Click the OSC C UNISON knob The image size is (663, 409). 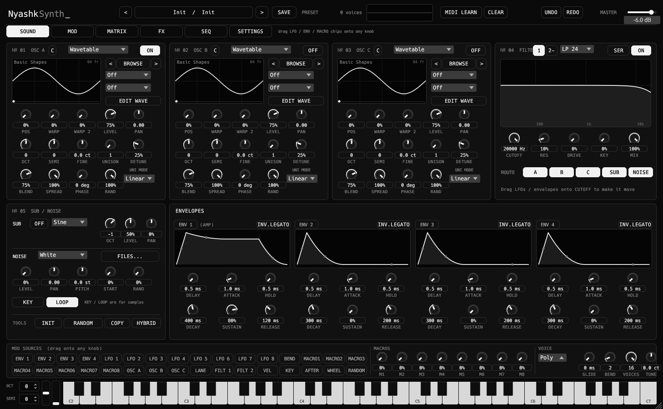(436, 145)
